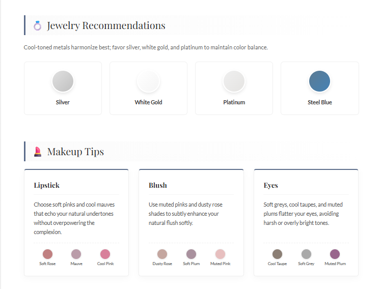Select the White Gold swatch circle
The height and width of the screenshot is (289, 381).
point(148,81)
